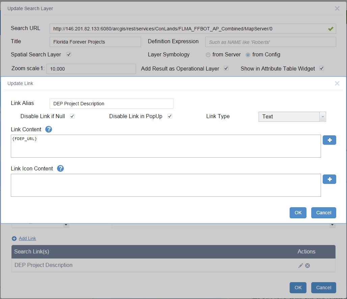Close the Update Search Layer dialog
This screenshot has width=347, height=299.
click(337, 8)
